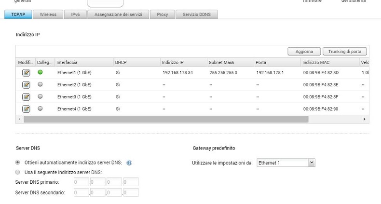The width and height of the screenshot is (381, 204).
Task: Click the info icon beside automatic DNS option
Action: 129,163
